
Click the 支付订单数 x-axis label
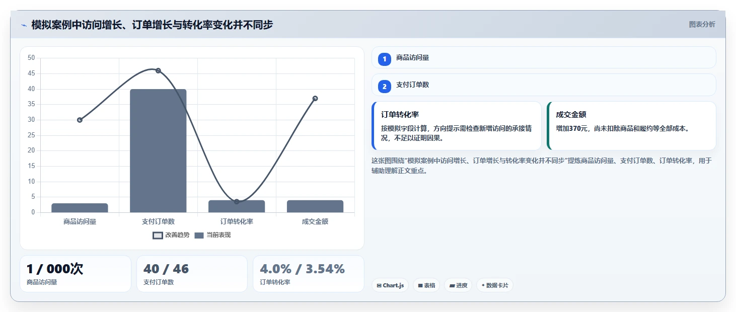(158, 221)
